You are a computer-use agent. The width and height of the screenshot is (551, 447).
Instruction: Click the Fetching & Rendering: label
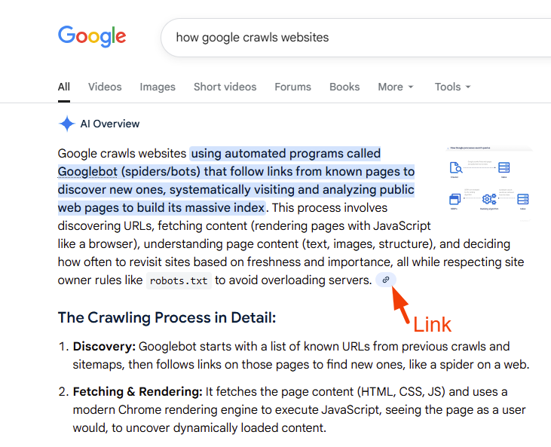pyautogui.click(x=138, y=391)
